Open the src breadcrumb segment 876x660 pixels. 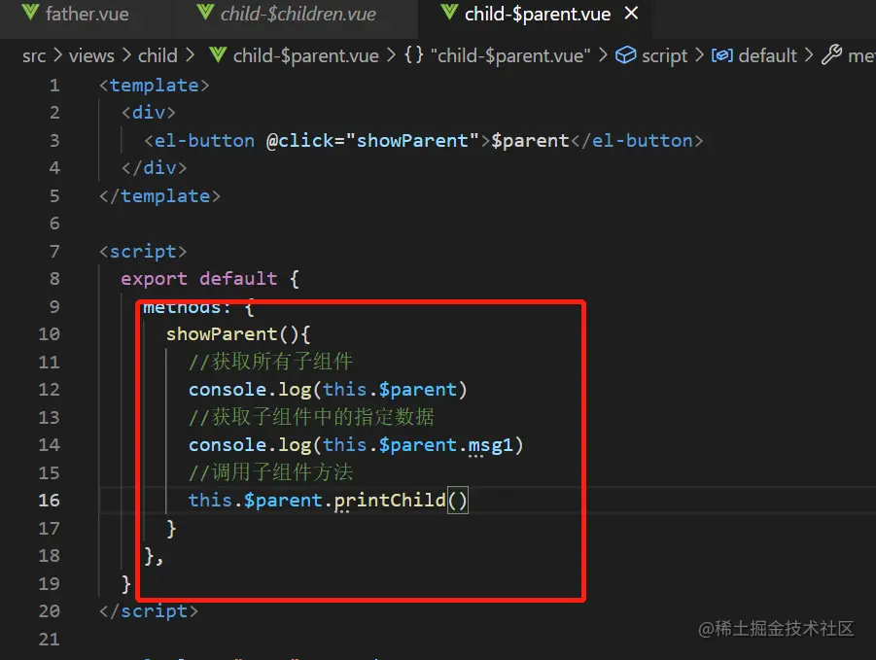tap(34, 55)
